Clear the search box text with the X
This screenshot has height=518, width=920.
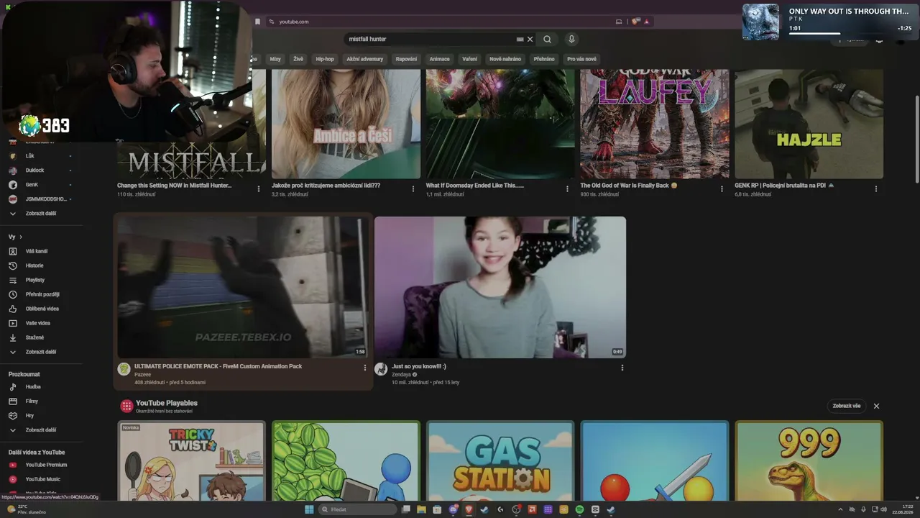530,40
